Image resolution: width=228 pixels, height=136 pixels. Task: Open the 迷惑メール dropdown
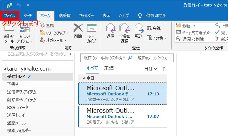coord(53,40)
